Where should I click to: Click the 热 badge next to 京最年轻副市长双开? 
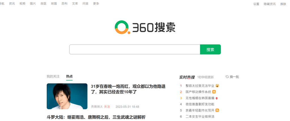217,110
